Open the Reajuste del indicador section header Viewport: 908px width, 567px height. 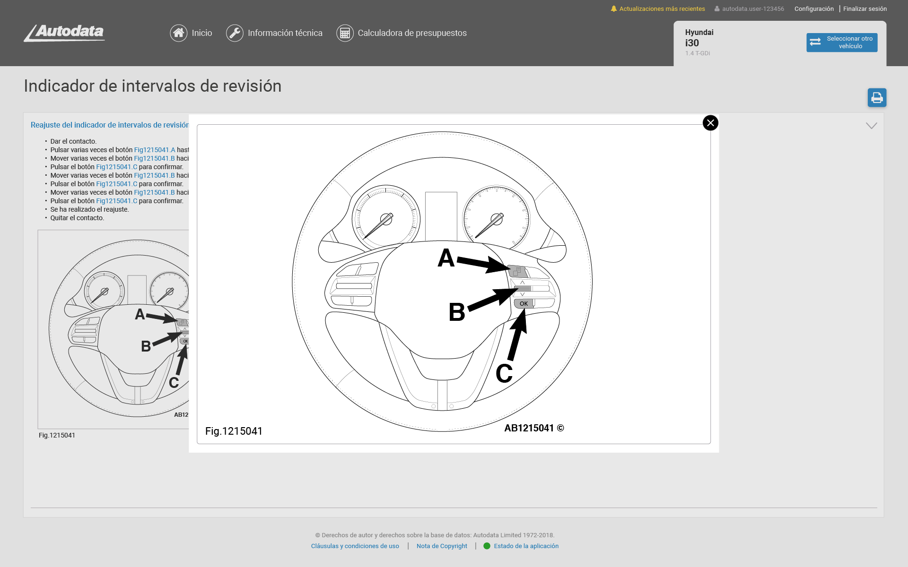coord(109,125)
